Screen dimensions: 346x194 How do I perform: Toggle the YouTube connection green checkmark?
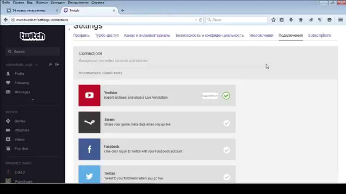[x=226, y=96]
